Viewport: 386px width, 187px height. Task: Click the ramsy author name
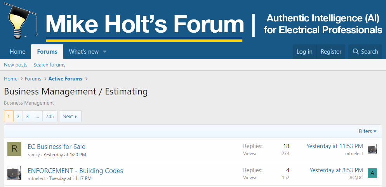pyautogui.click(x=34, y=155)
